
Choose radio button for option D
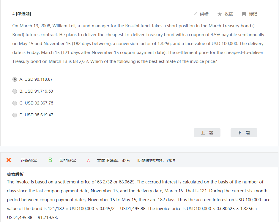pyautogui.click(x=15, y=115)
